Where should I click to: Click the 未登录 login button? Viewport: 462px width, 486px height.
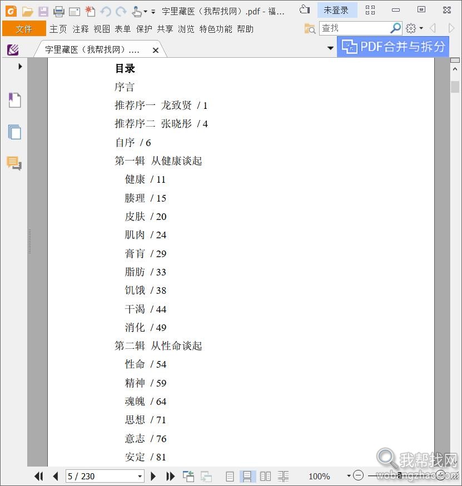tap(336, 10)
